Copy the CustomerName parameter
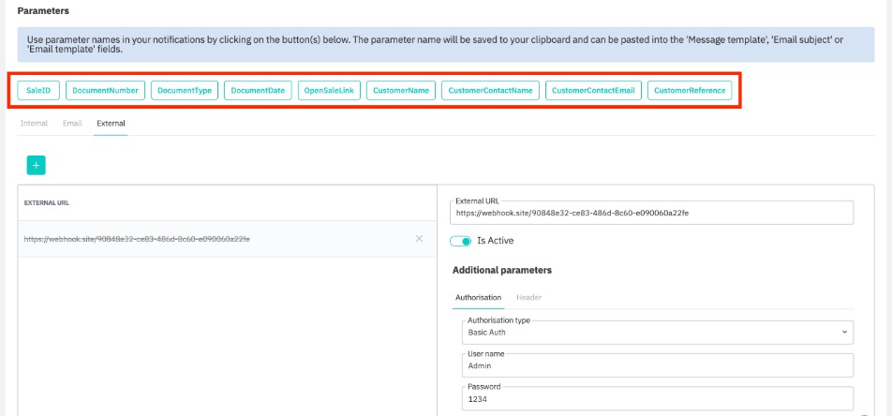892x416 pixels. pos(400,91)
